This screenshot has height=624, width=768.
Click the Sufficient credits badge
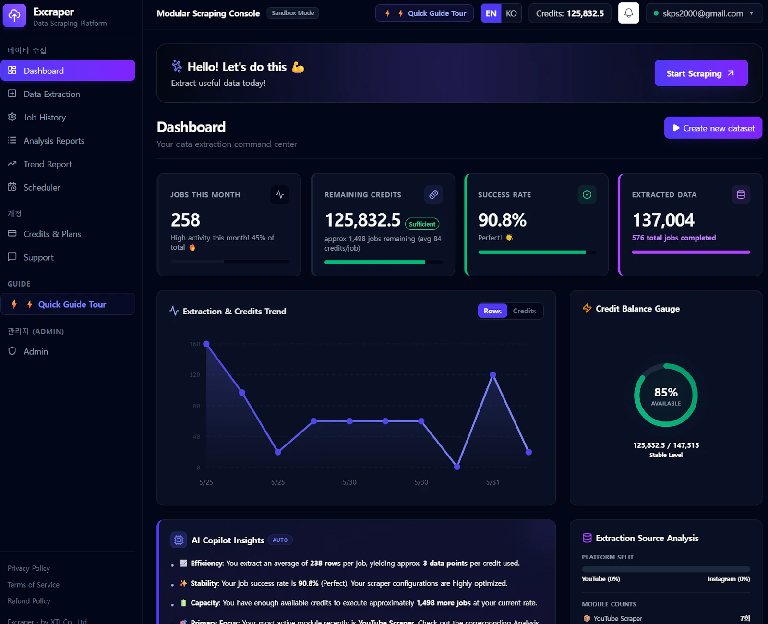pyautogui.click(x=422, y=224)
